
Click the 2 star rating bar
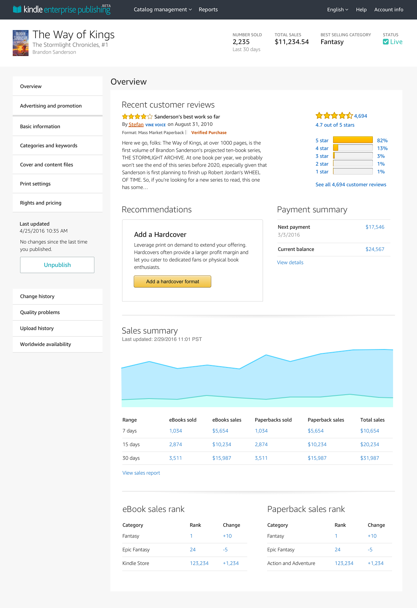coord(353,164)
